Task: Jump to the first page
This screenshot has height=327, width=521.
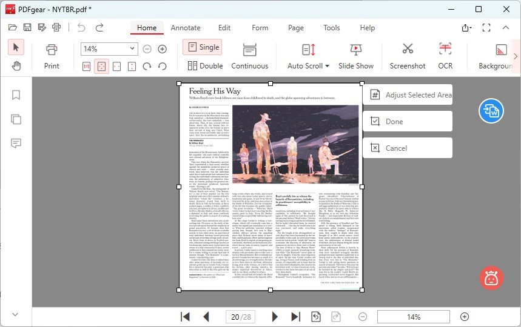Action: tap(185, 317)
